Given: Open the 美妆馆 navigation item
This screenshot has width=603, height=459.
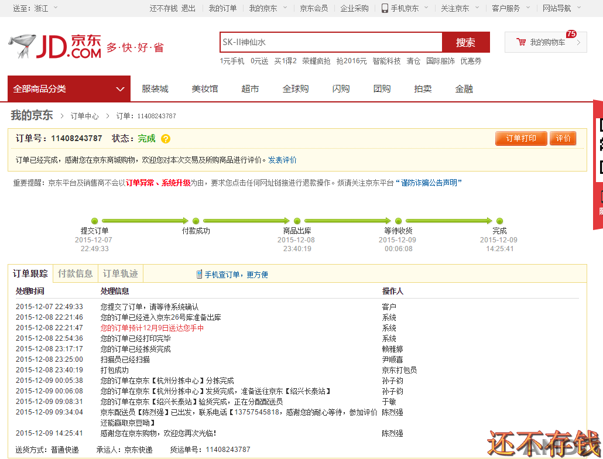Looking at the screenshot, I should 204,89.
